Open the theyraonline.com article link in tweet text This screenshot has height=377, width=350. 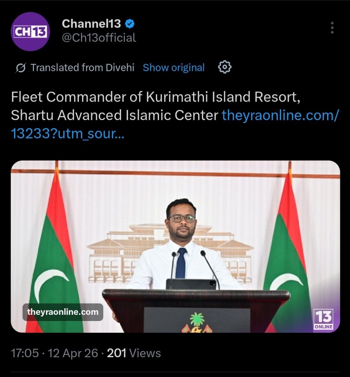coord(279,115)
